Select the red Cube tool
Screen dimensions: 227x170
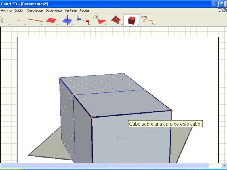tap(132, 20)
